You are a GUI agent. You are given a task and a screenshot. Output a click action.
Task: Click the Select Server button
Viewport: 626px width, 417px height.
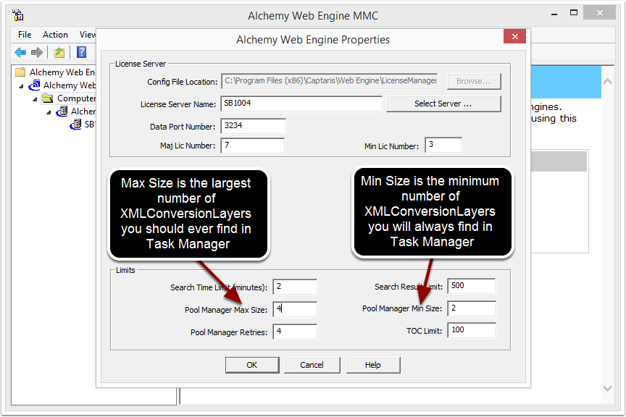[x=443, y=104]
